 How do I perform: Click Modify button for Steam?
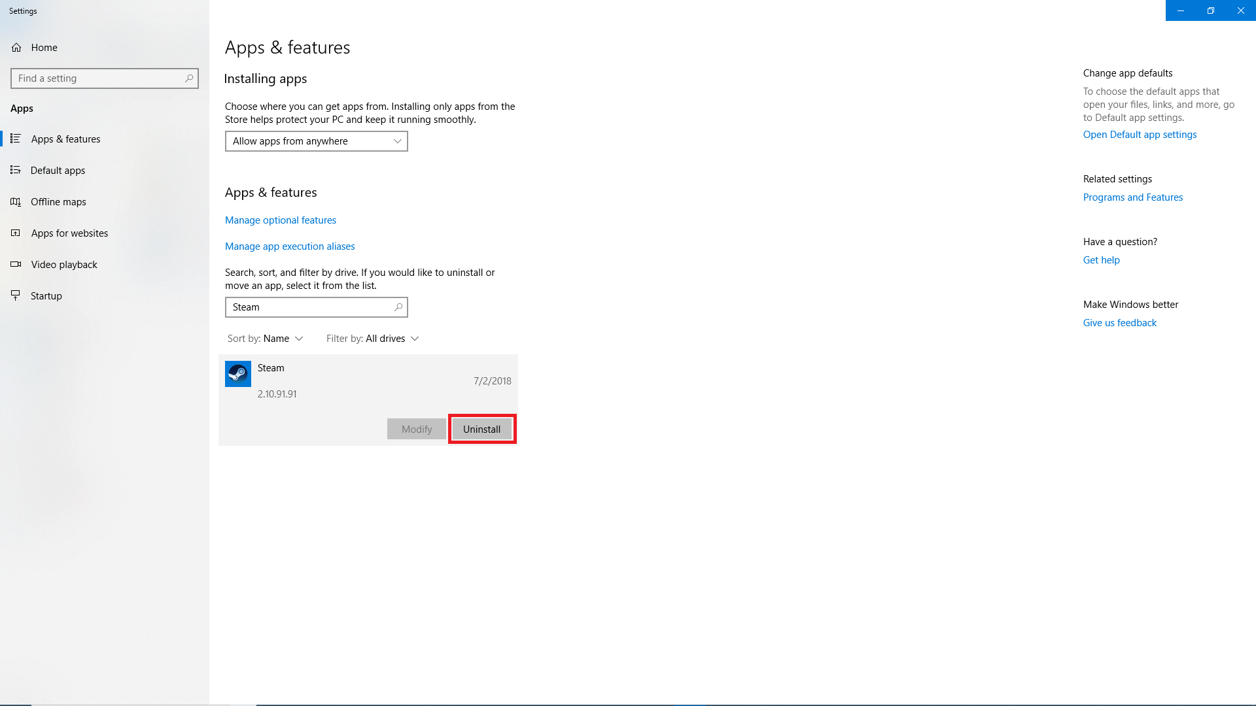pos(417,428)
